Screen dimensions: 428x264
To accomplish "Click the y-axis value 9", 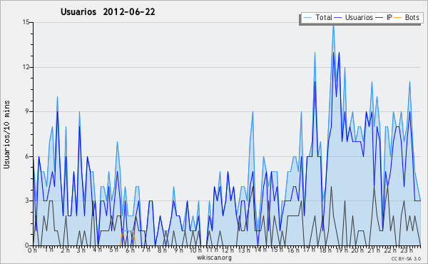I will tap(27, 111).
